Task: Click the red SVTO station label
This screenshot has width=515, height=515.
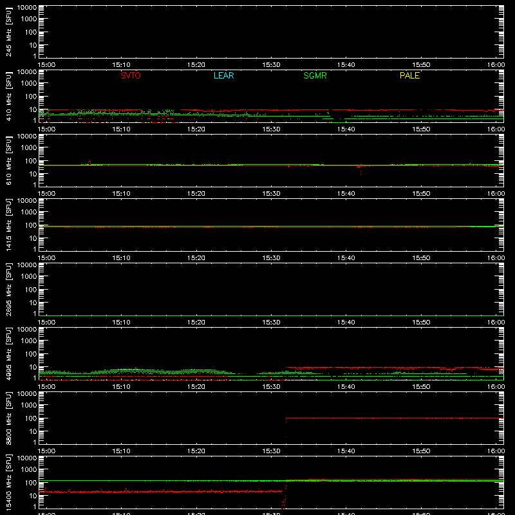Action: pyautogui.click(x=131, y=75)
